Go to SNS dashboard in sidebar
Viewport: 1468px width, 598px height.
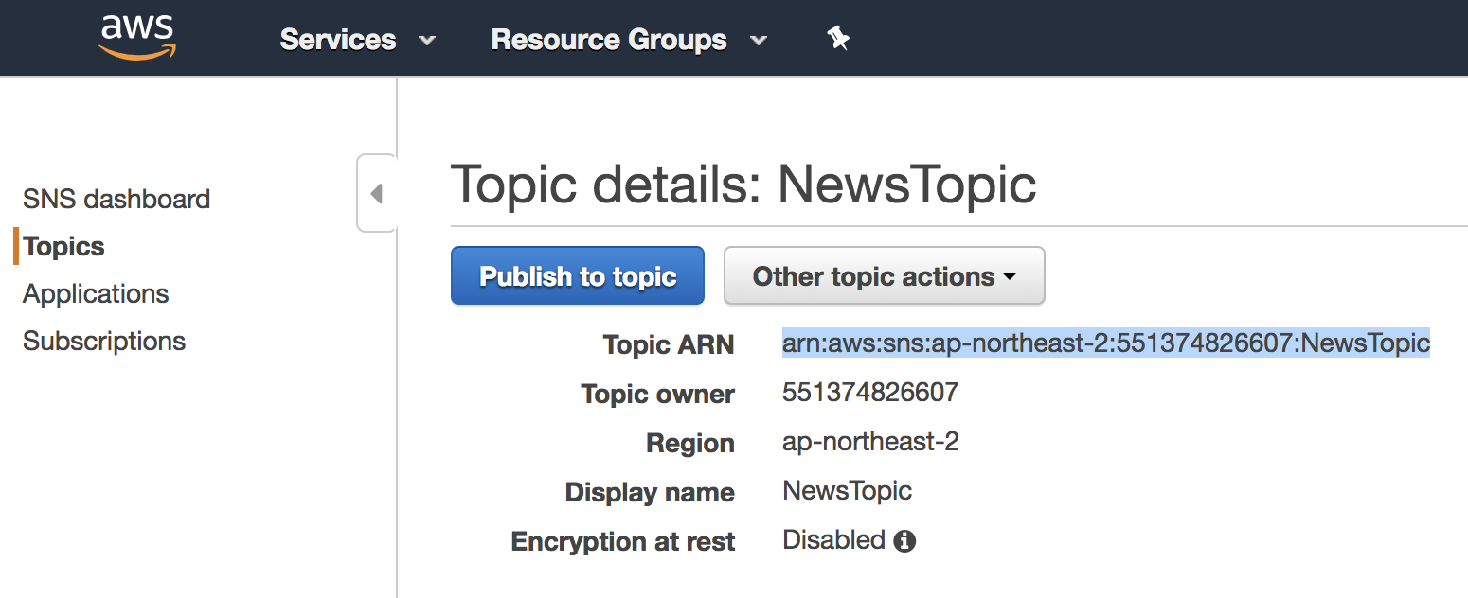point(116,199)
